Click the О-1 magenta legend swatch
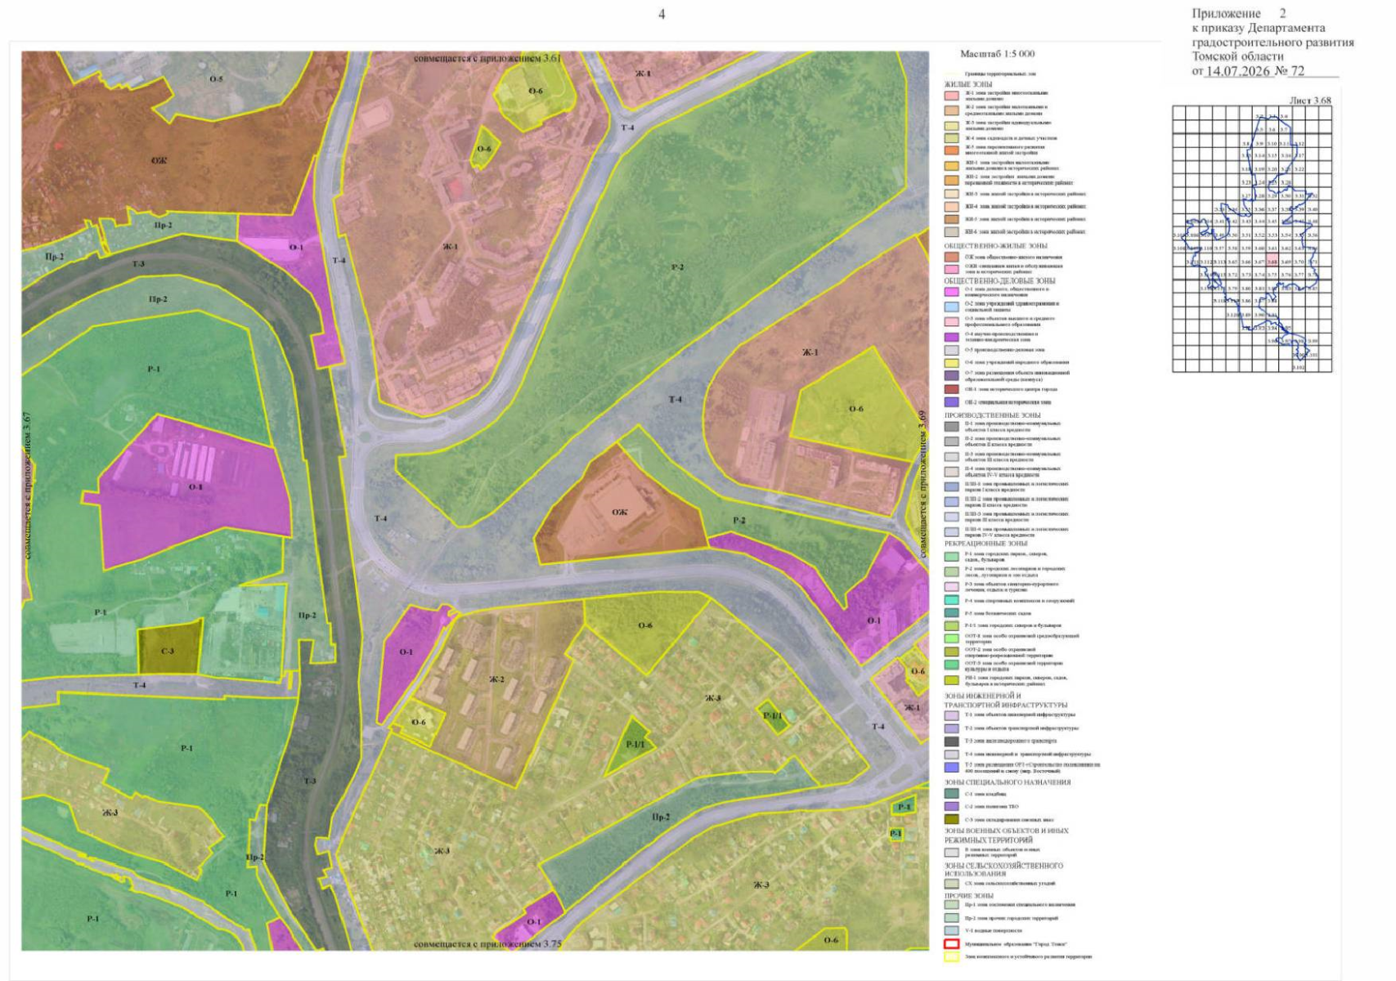 click(x=951, y=291)
